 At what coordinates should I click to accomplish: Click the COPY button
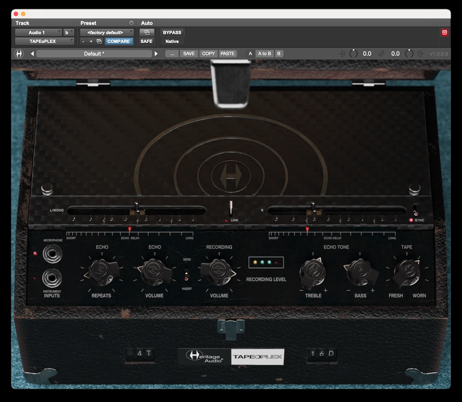(208, 53)
